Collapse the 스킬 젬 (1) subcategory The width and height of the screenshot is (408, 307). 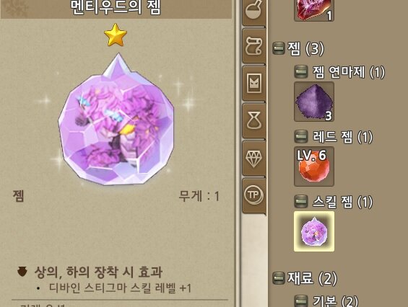coord(300,202)
